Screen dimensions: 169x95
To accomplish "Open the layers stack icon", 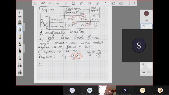I will pos(144,72).
